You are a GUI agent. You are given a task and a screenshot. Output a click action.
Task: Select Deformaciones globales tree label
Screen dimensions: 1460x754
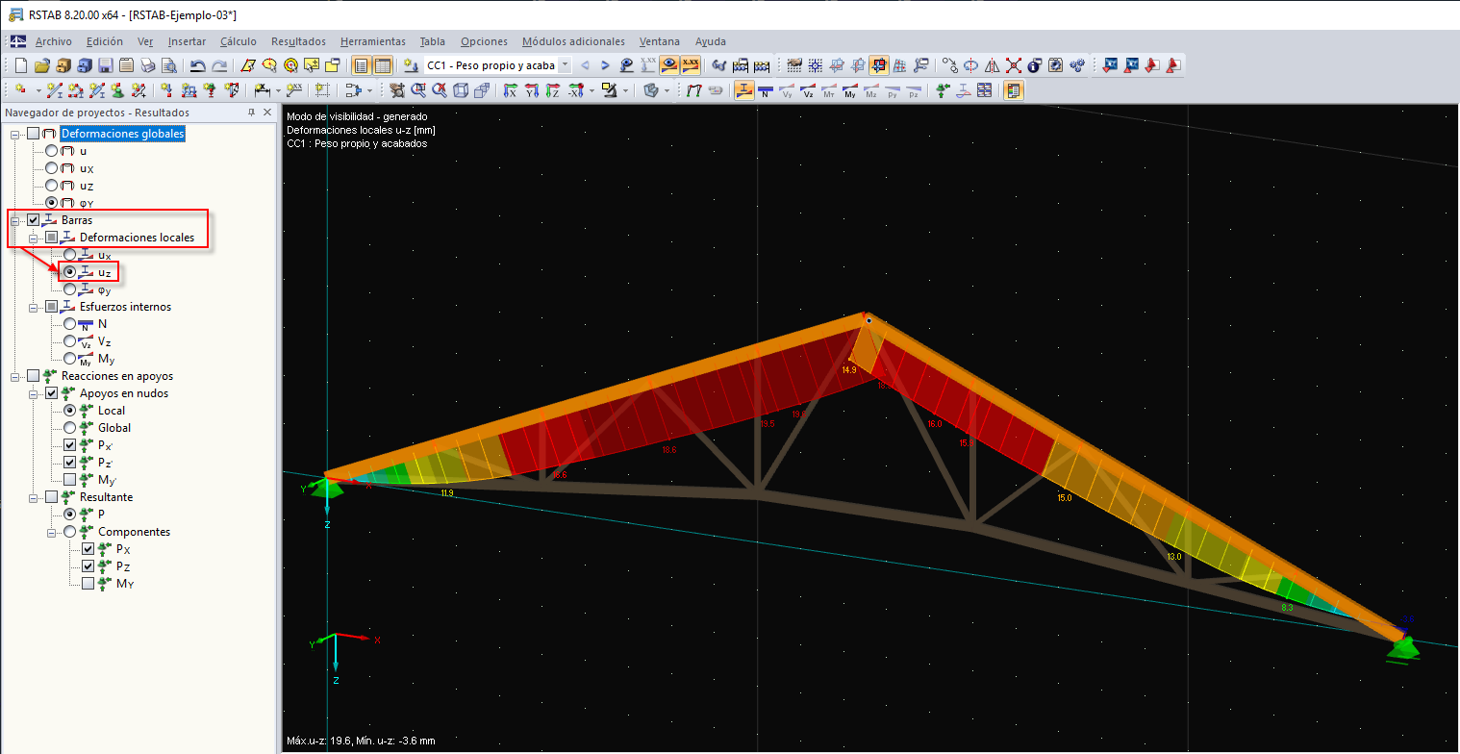coord(122,134)
